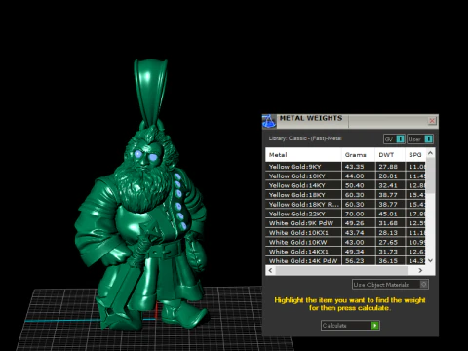This screenshot has width=468, height=351.
Task: Click the horizontal scroll right arrow
Action: [420, 270]
